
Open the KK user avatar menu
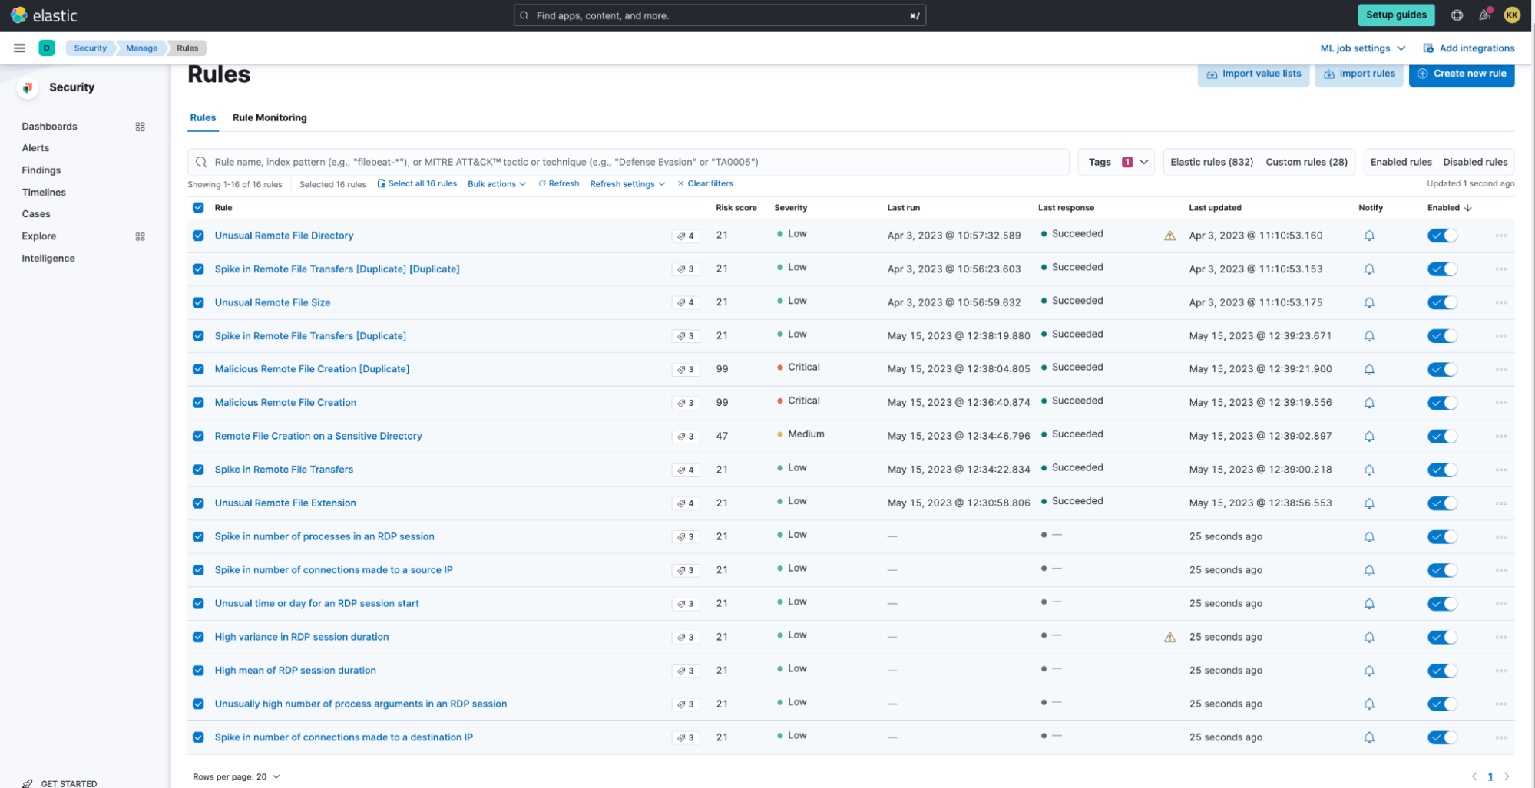pos(1512,15)
